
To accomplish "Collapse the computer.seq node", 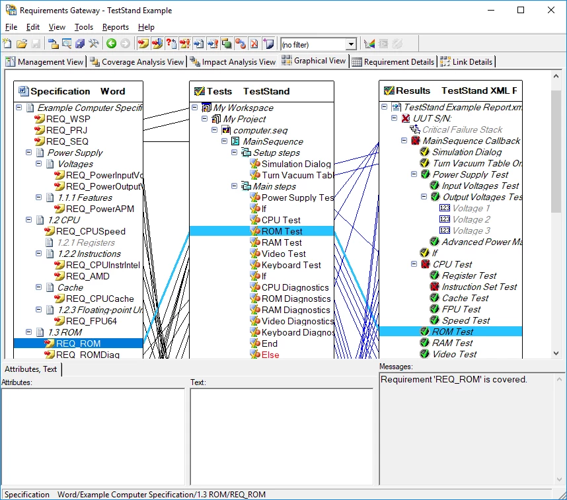I will 214,130.
